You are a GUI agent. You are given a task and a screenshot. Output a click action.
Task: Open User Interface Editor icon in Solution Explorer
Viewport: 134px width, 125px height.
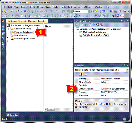tap(93, 25)
